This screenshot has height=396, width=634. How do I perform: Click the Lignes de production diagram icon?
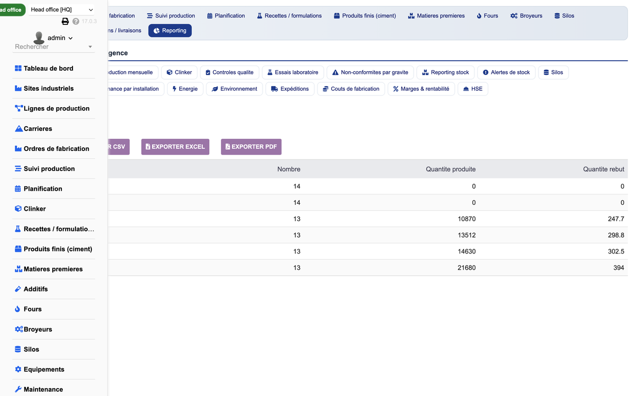[x=19, y=108]
